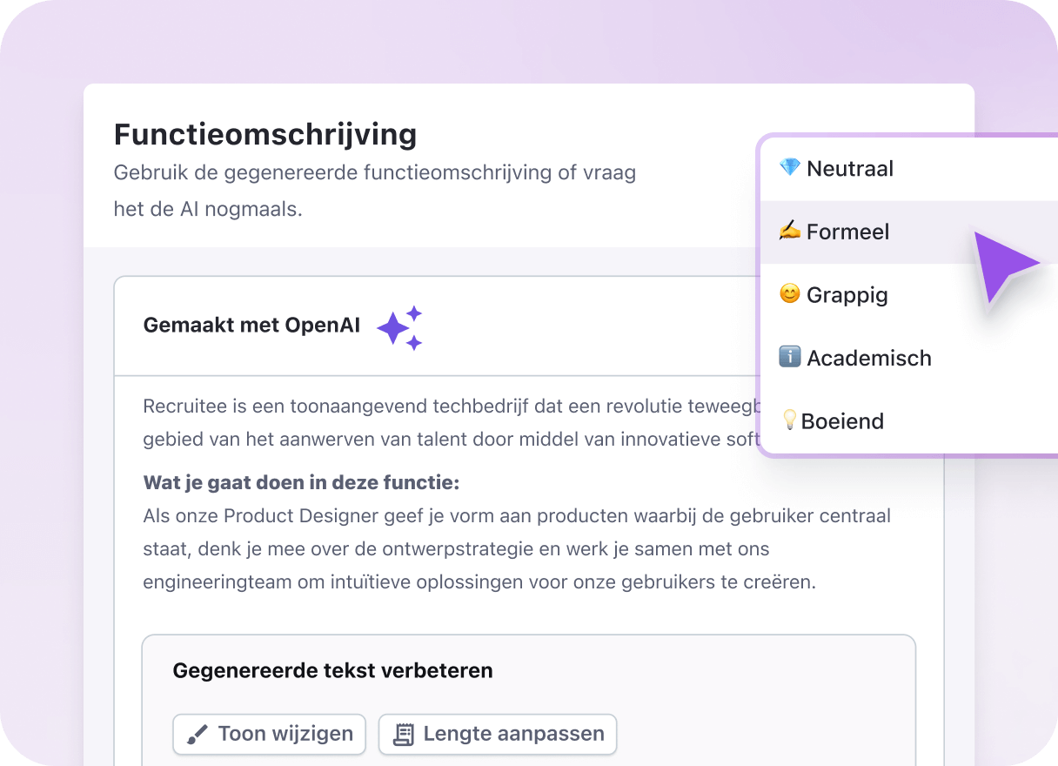
Task: Click the smiley icon next to Grappig
Action: [x=788, y=294]
